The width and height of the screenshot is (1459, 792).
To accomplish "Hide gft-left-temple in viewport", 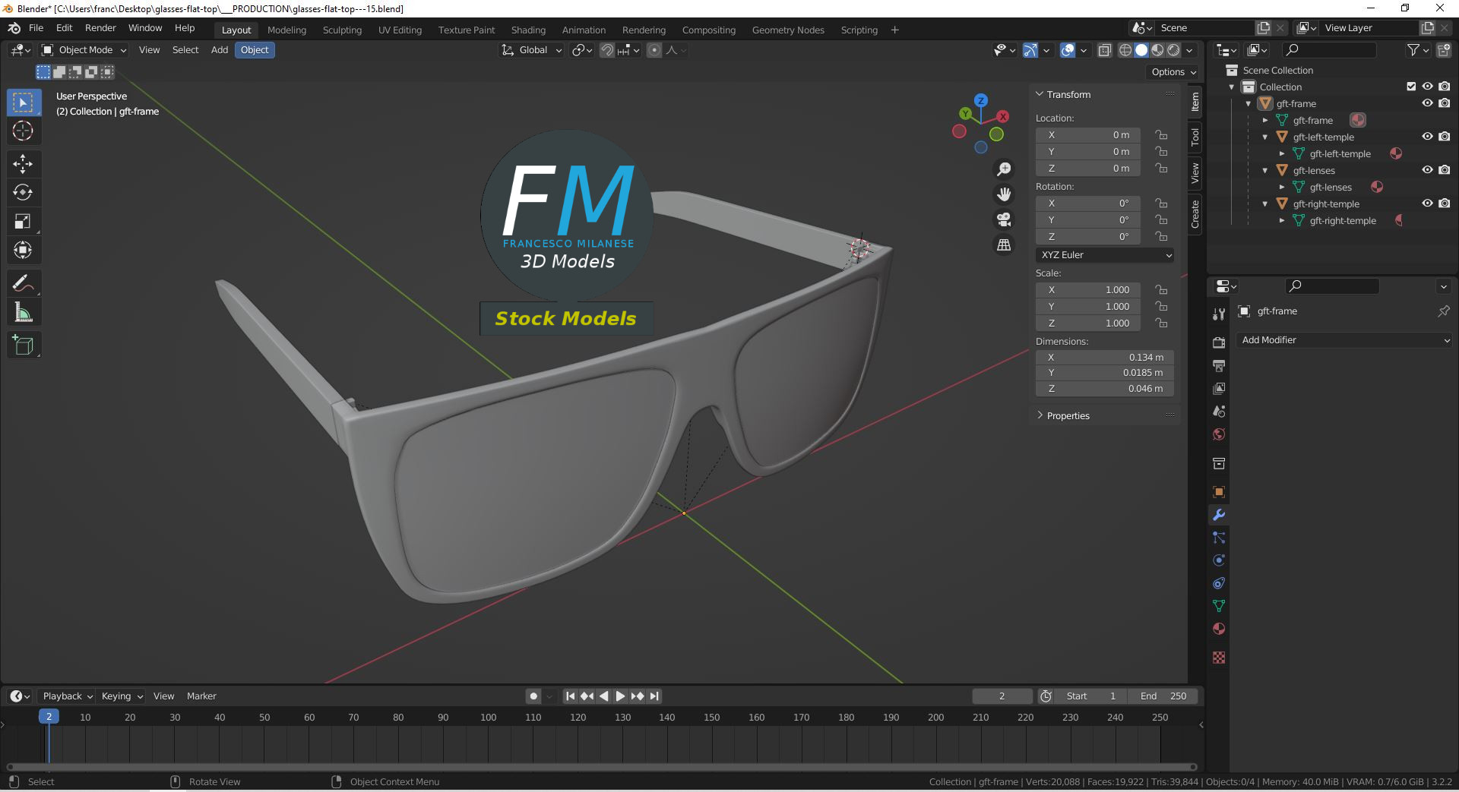I will [x=1427, y=137].
